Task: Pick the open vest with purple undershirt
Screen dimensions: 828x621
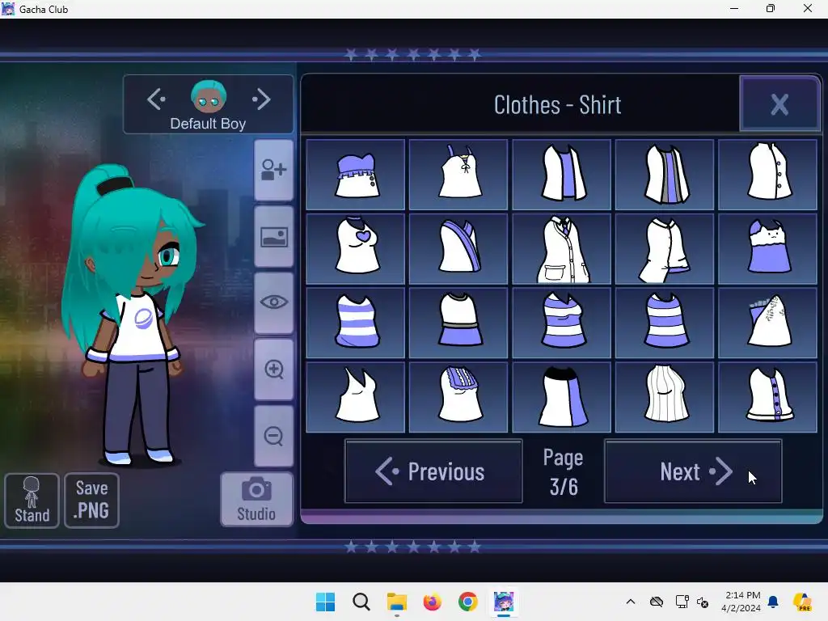Action: click(x=562, y=175)
